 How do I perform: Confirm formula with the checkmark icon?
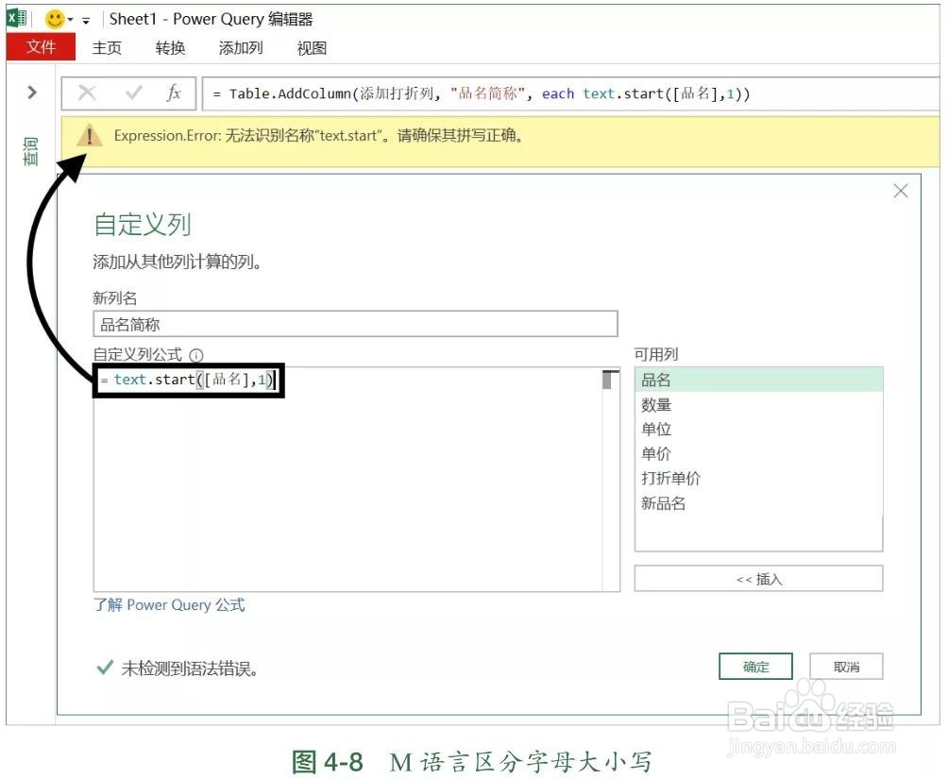[x=133, y=93]
